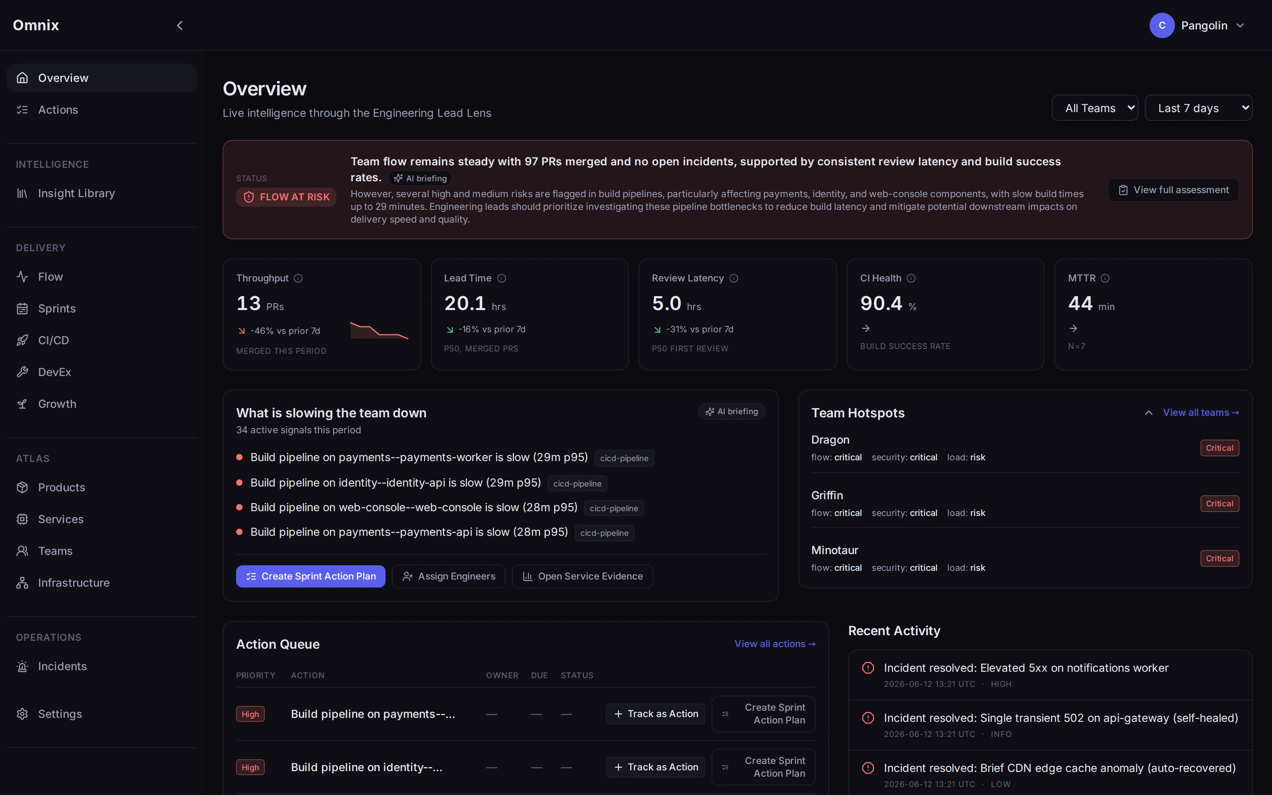This screenshot has height=795, width=1272.
Task: Click the Pangolin user avatar
Action: pos(1161,25)
